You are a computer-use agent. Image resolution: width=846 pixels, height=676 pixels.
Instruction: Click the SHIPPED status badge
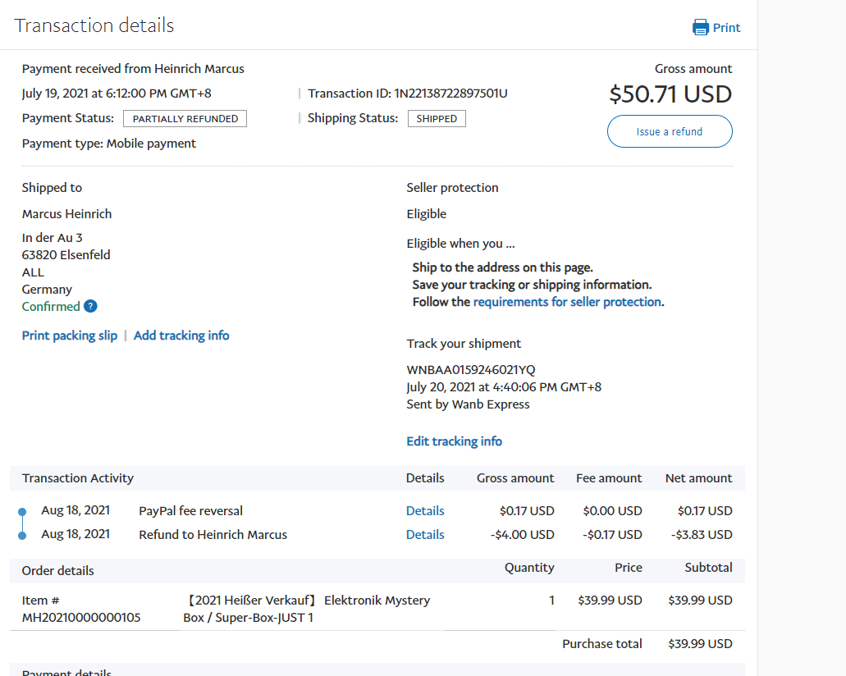tap(437, 119)
